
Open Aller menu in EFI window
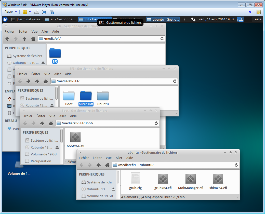pyautogui.click(x=58, y=74)
